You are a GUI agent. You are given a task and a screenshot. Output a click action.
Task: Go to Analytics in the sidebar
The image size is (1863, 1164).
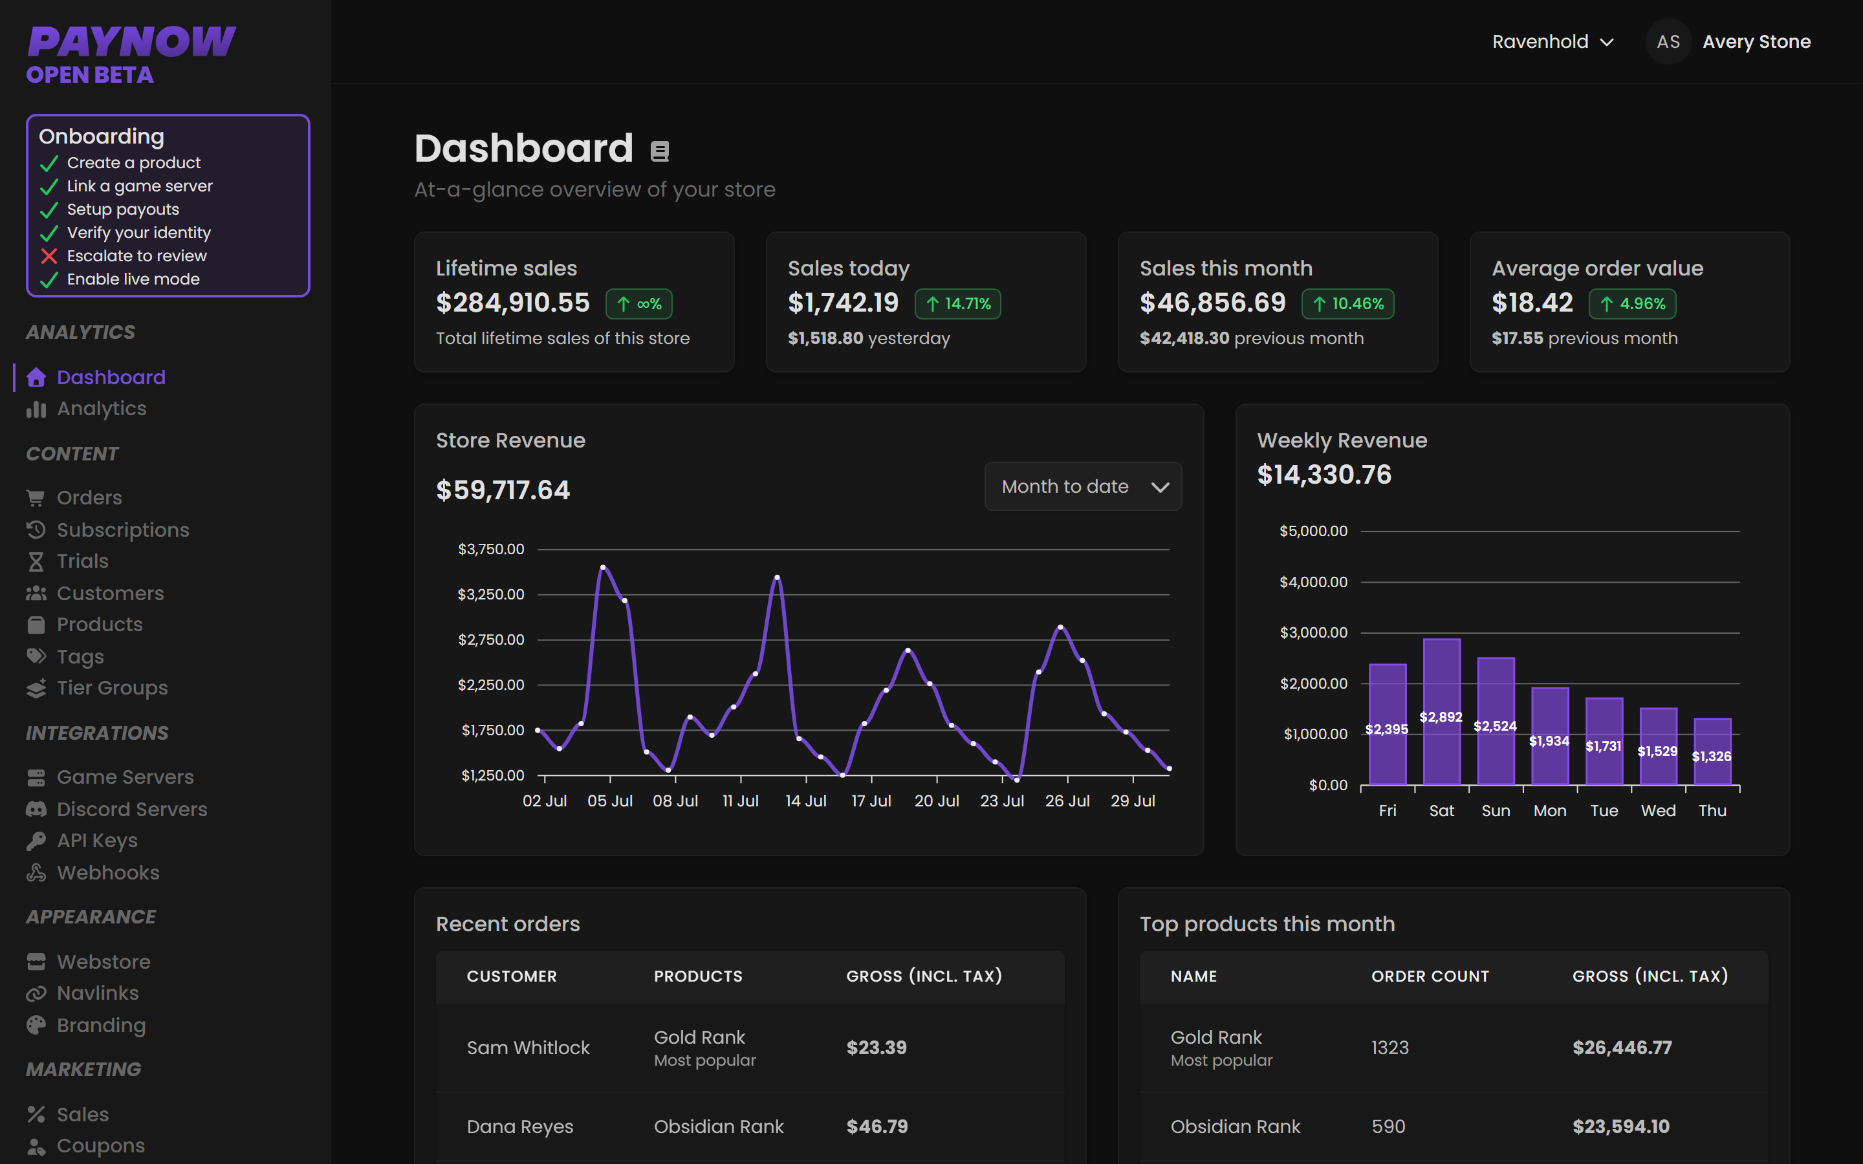(101, 409)
